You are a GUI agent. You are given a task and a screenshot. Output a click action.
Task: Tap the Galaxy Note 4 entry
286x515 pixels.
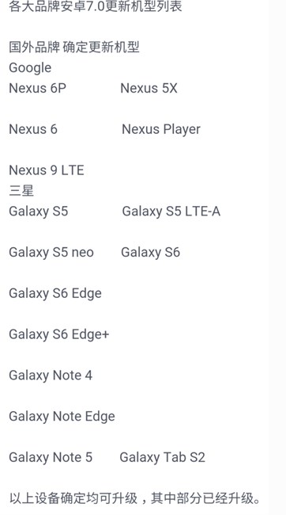[51, 376]
